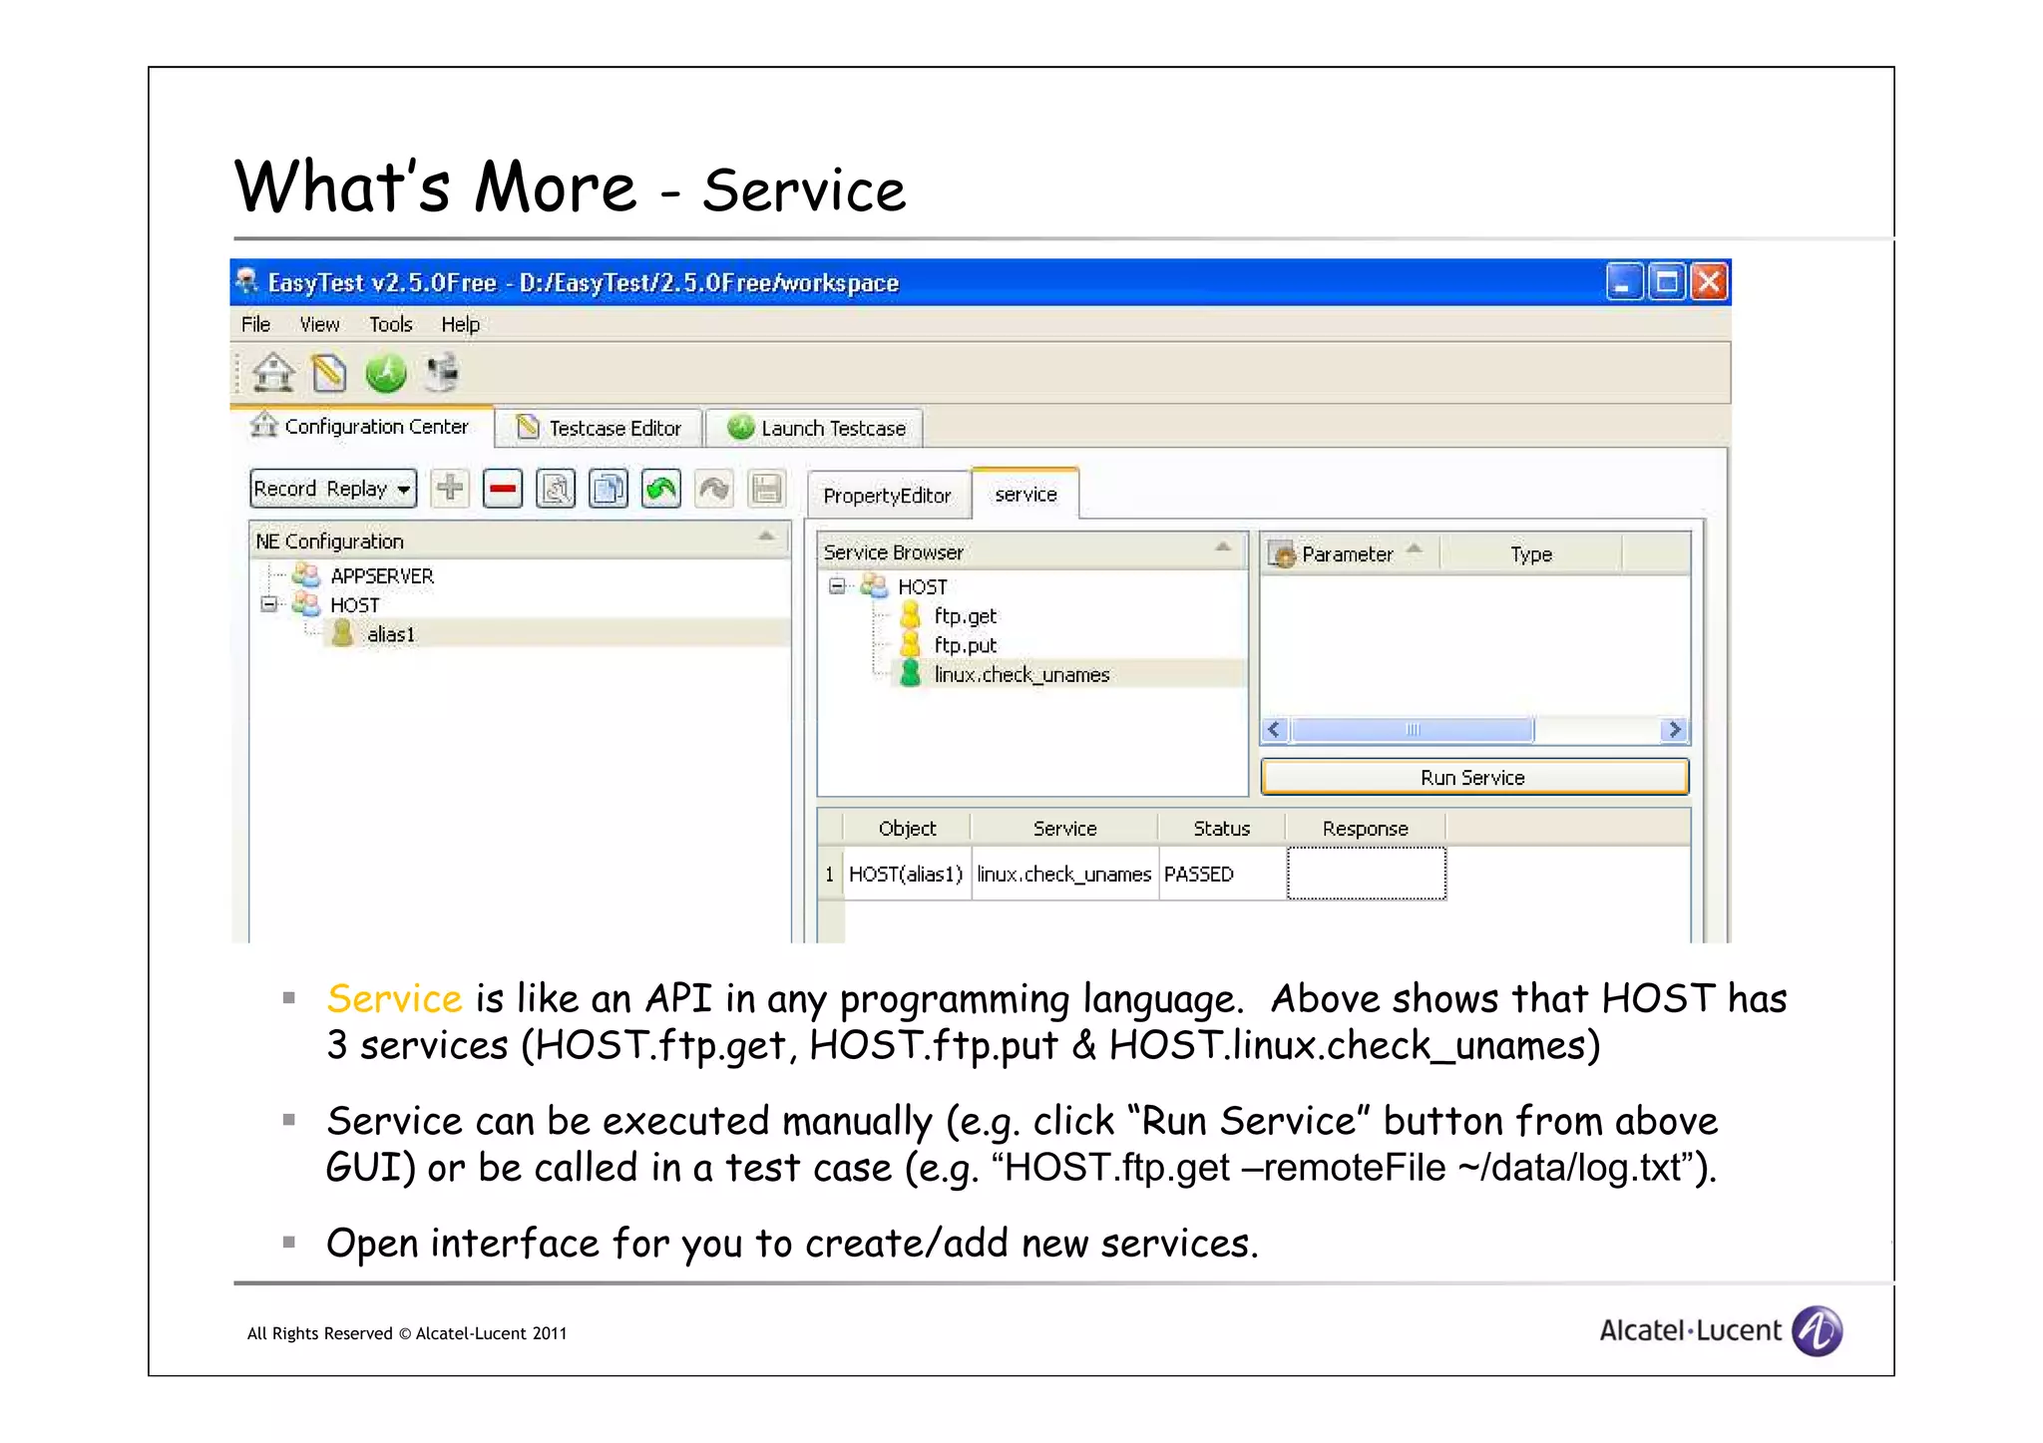Viewport: 2043px width, 1443px height.
Task: Open the File menu
Action: [x=256, y=324]
